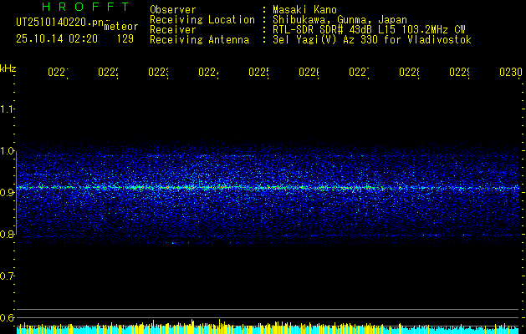Image resolution: width=526 pixels, height=334 pixels.
Task: Click the 0222 time marker
Action: pyautogui.click(x=109, y=73)
